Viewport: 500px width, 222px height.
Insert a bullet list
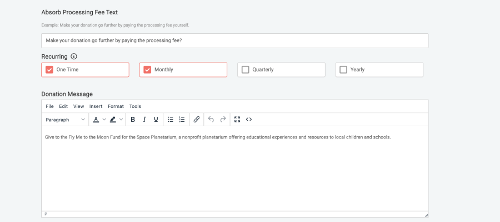click(171, 120)
